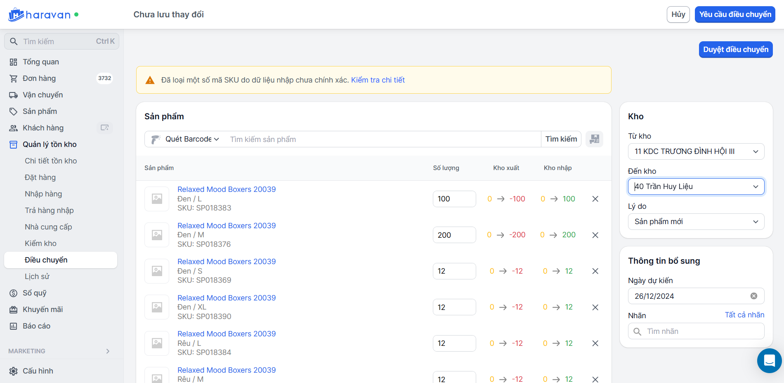784x383 pixels.
Task: Remove product with SKU SP018376
Action: click(595, 235)
